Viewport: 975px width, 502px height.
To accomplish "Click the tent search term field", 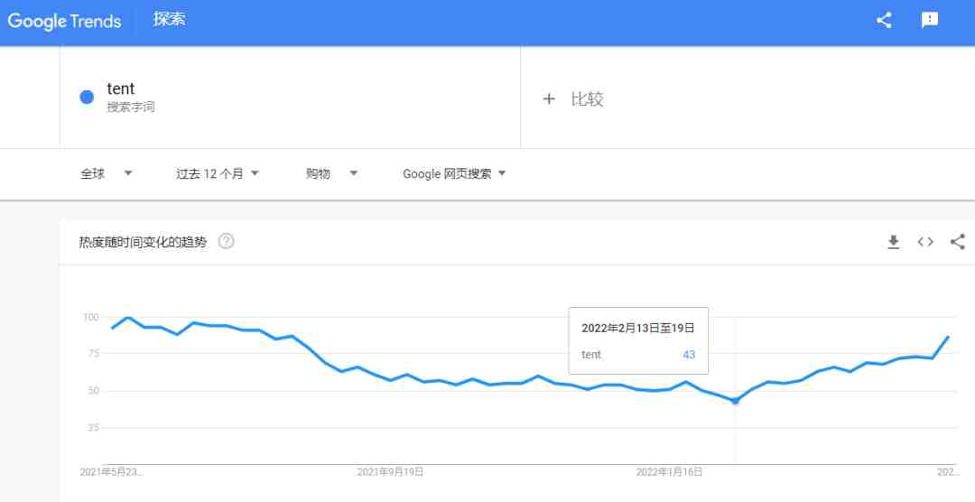I will [290, 97].
